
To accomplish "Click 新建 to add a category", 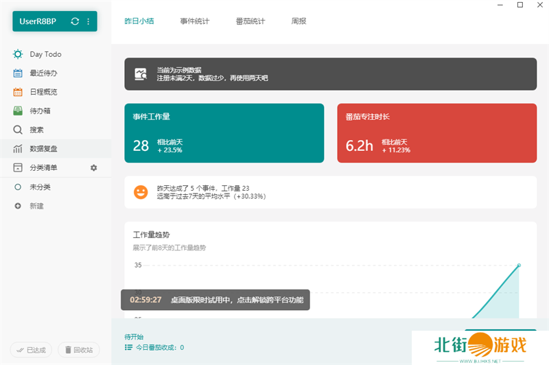I will [x=36, y=206].
